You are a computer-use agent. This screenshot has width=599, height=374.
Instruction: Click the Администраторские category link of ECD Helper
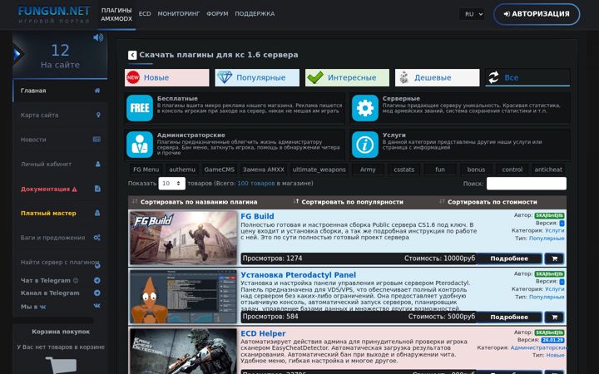538,347
